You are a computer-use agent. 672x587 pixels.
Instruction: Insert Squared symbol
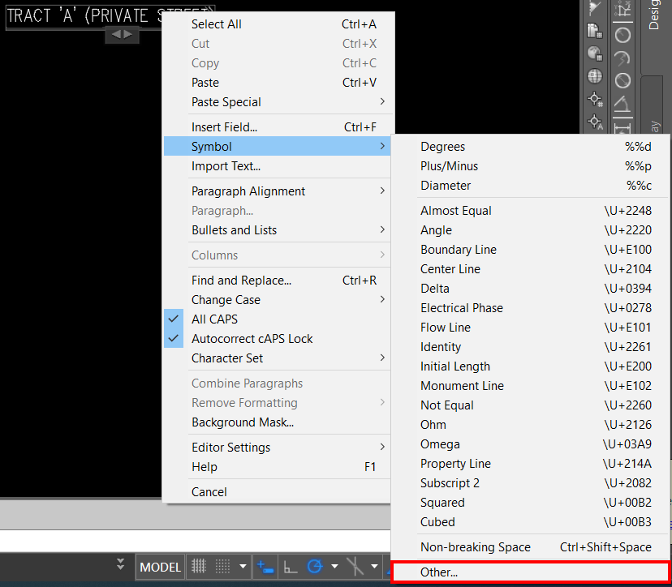(x=531, y=502)
